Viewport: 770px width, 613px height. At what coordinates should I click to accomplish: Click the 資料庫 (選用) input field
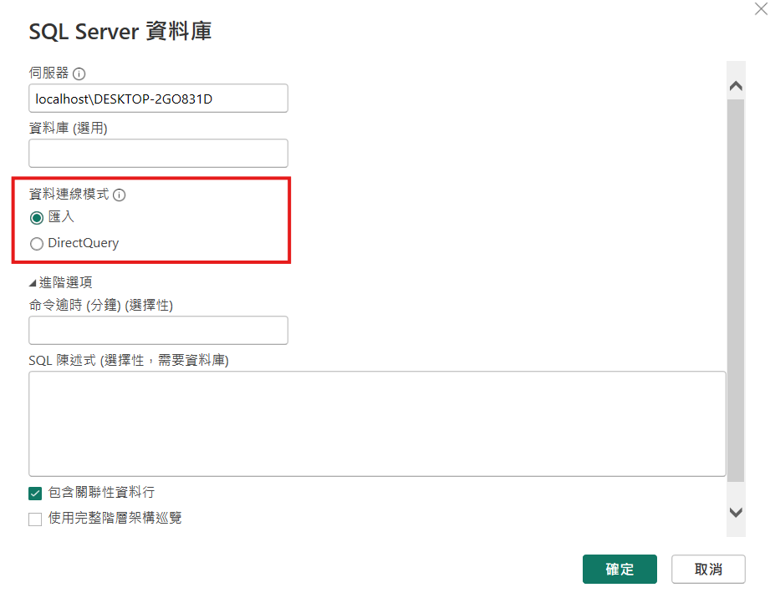[x=158, y=153]
